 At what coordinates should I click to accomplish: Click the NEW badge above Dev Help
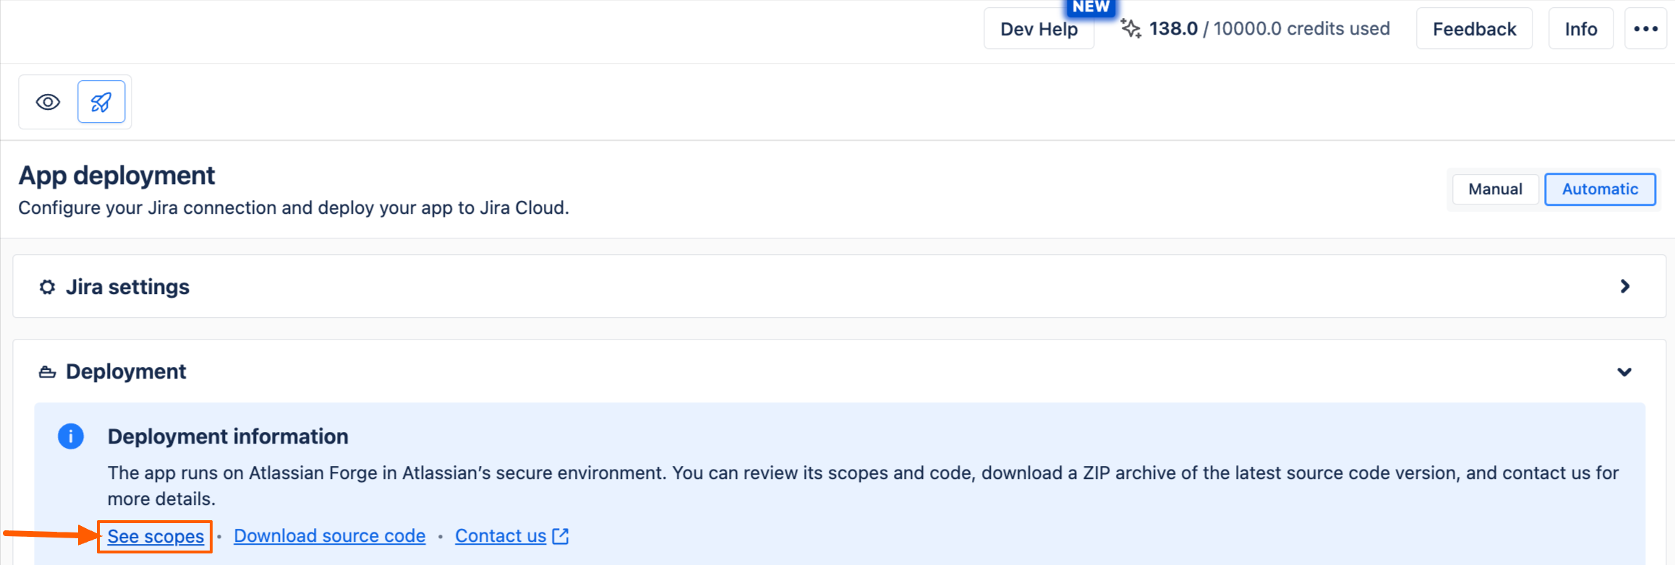[x=1091, y=7]
